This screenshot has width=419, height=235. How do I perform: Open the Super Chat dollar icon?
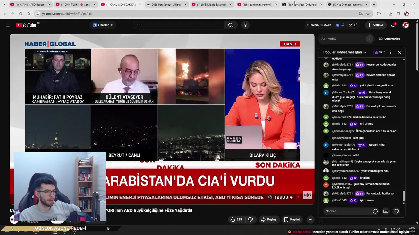[386, 211]
